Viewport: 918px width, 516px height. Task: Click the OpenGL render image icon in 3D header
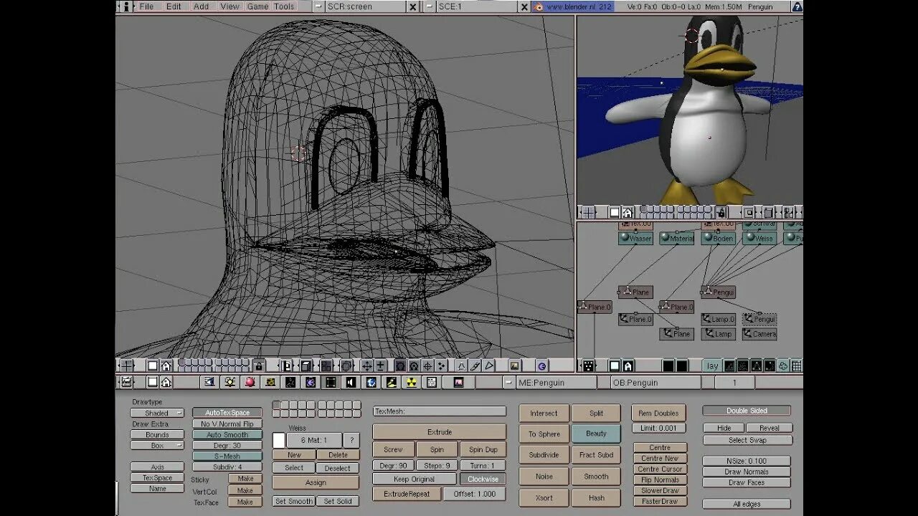point(514,365)
